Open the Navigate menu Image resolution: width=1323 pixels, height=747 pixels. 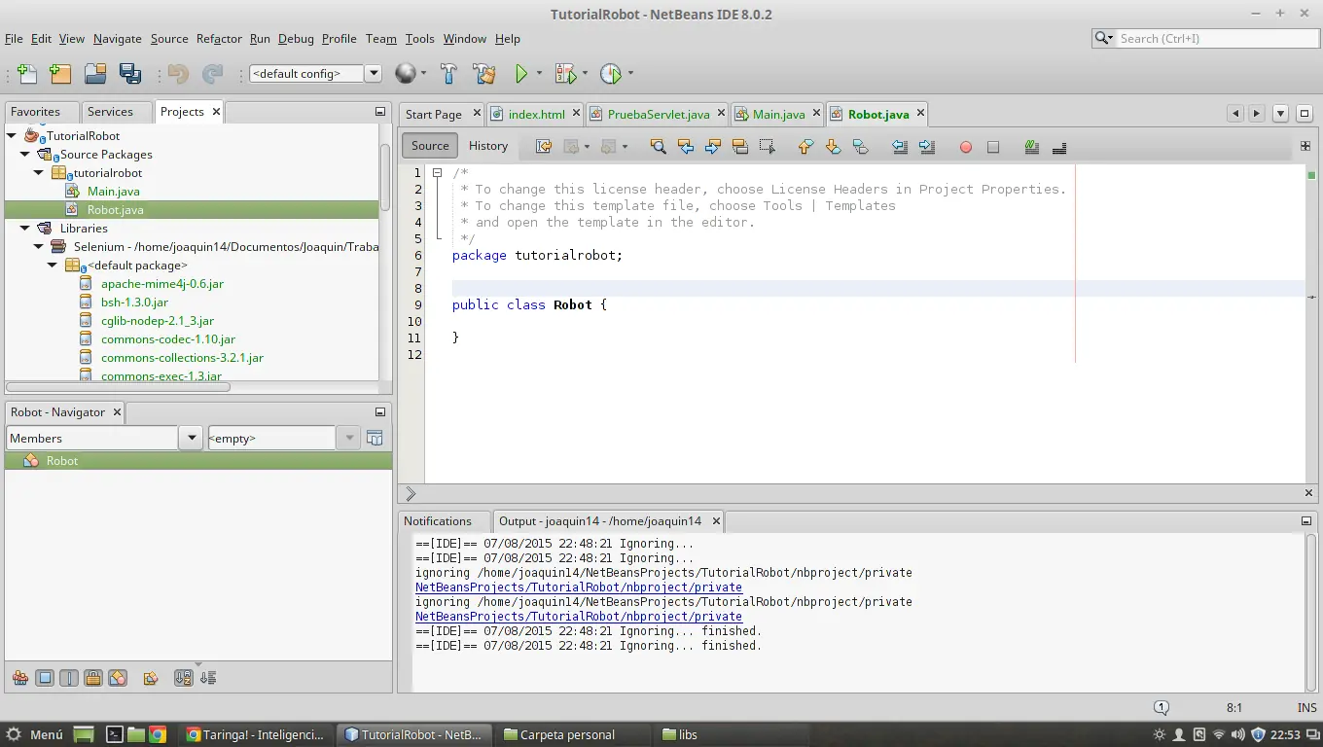coord(118,39)
